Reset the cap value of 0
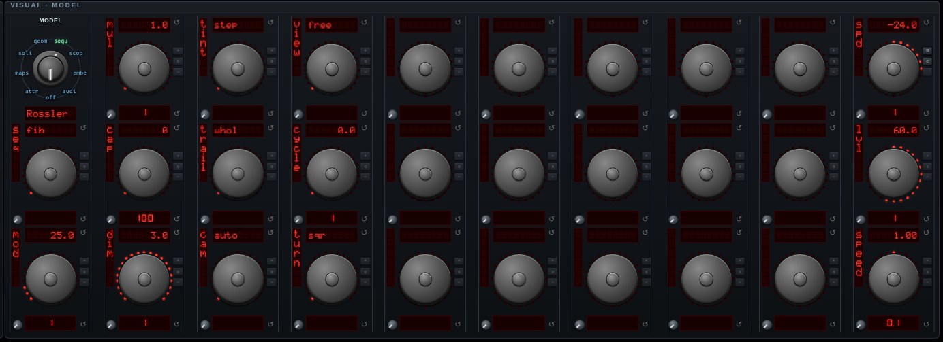Viewport: 943px width, 342px height. tap(176, 129)
